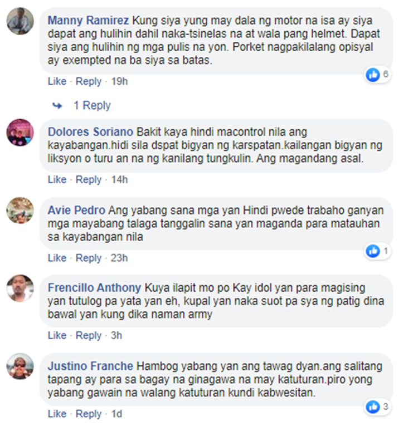The width and height of the screenshot is (418, 426).
Task: Like Manny Ramirez's comment
Action: coord(57,81)
